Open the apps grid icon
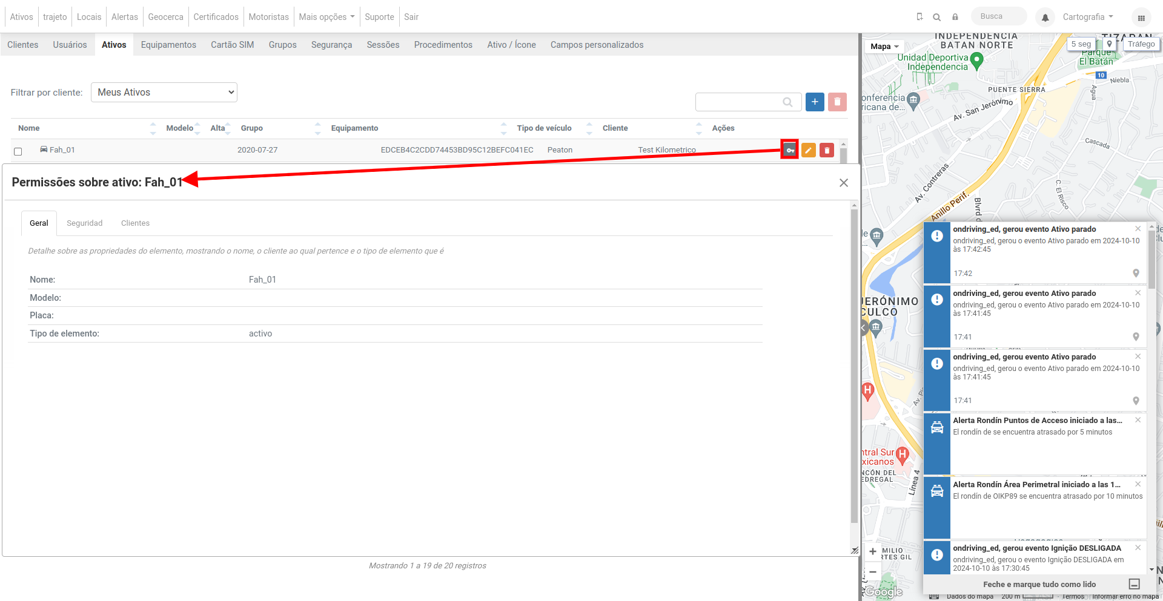This screenshot has width=1163, height=601. coord(1141,18)
